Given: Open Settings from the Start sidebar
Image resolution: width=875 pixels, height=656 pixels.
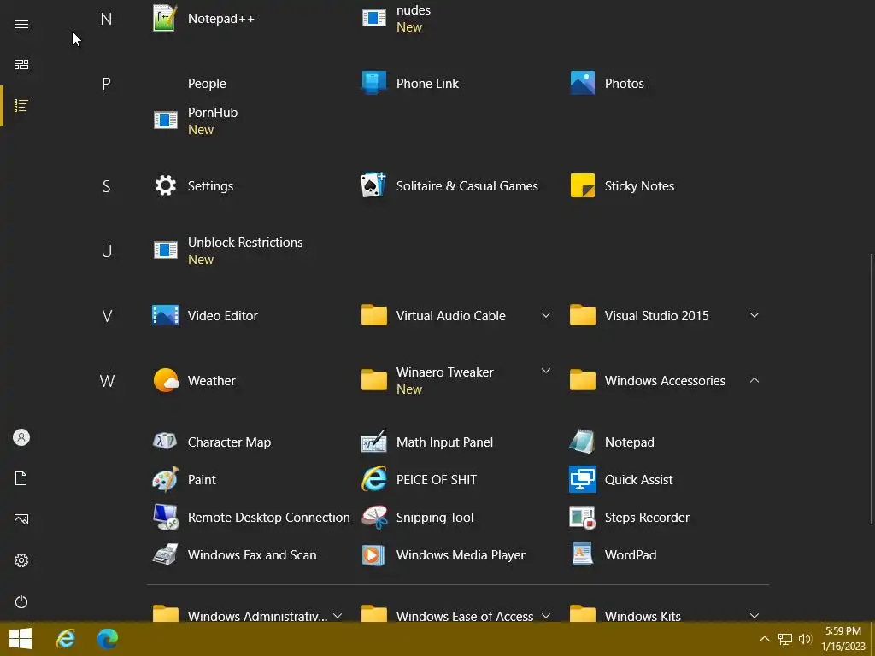Looking at the screenshot, I should (x=21, y=560).
